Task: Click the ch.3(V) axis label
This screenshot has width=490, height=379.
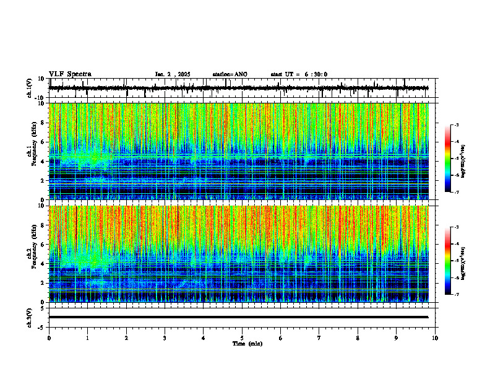Action: [30, 318]
